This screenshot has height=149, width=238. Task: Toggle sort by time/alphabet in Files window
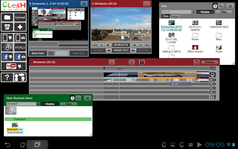point(218,6)
